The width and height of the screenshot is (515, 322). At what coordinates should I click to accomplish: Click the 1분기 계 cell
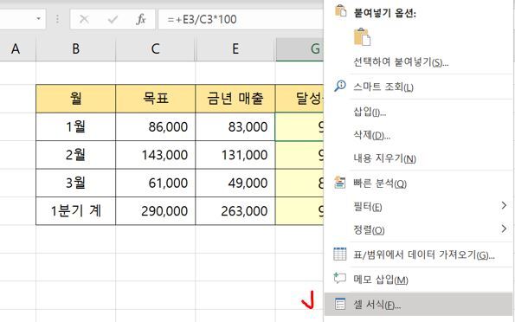(x=76, y=211)
